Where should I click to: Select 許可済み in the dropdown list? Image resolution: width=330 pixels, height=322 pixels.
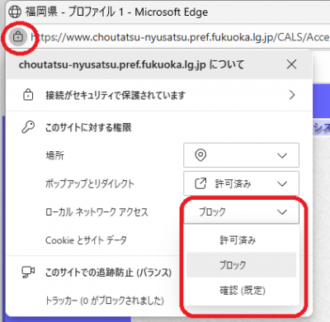tap(241, 240)
